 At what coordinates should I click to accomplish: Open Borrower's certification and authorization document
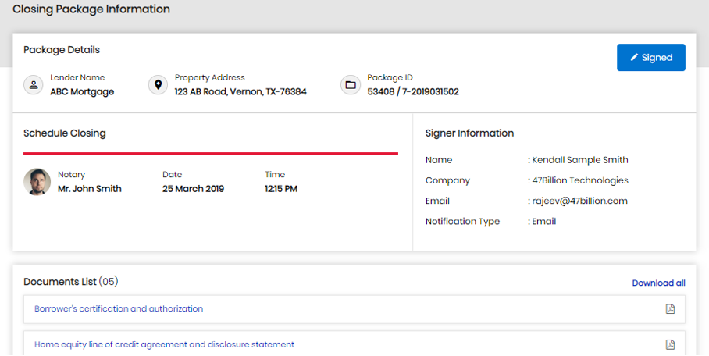pos(119,308)
